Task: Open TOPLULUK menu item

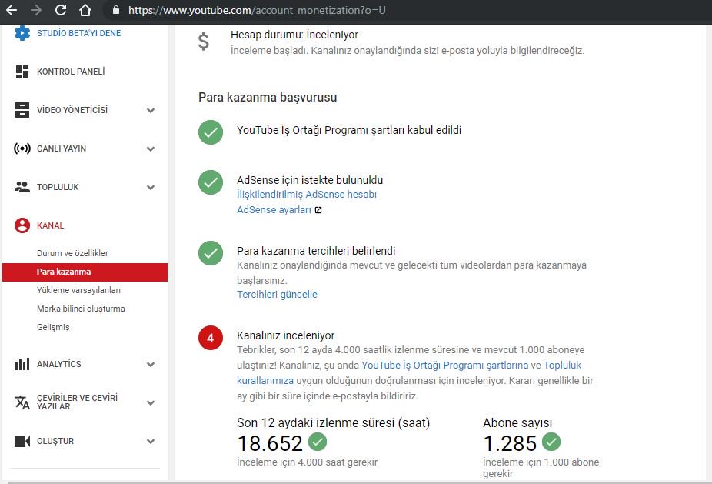Action: 58,187
